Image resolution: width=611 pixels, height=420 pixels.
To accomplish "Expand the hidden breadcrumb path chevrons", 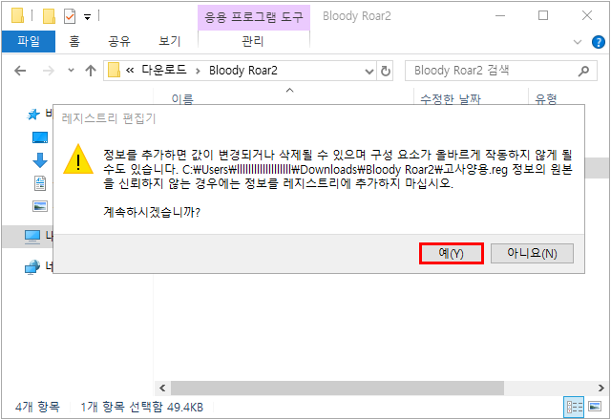I will pyautogui.click(x=130, y=71).
